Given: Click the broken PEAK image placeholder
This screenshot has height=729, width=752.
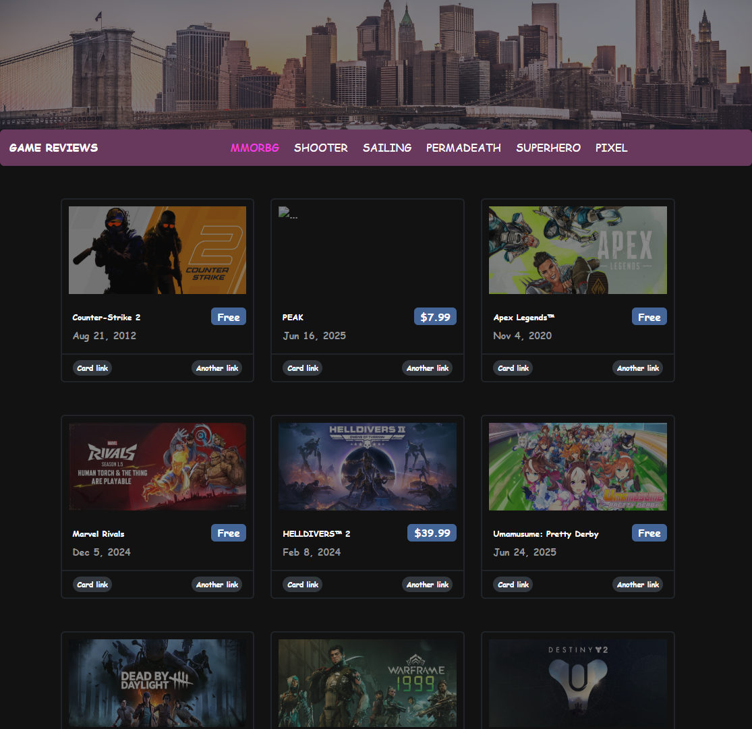Looking at the screenshot, I should pyautogui.click(x=288, y=214).
